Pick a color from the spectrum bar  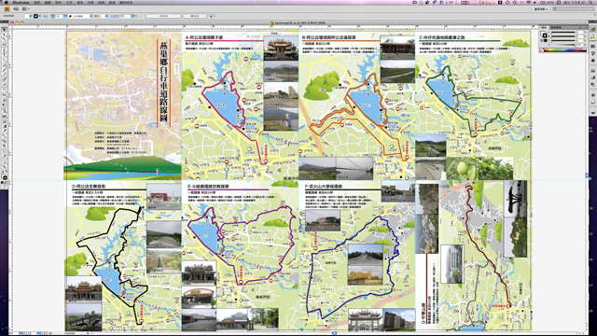pos(564,49)
